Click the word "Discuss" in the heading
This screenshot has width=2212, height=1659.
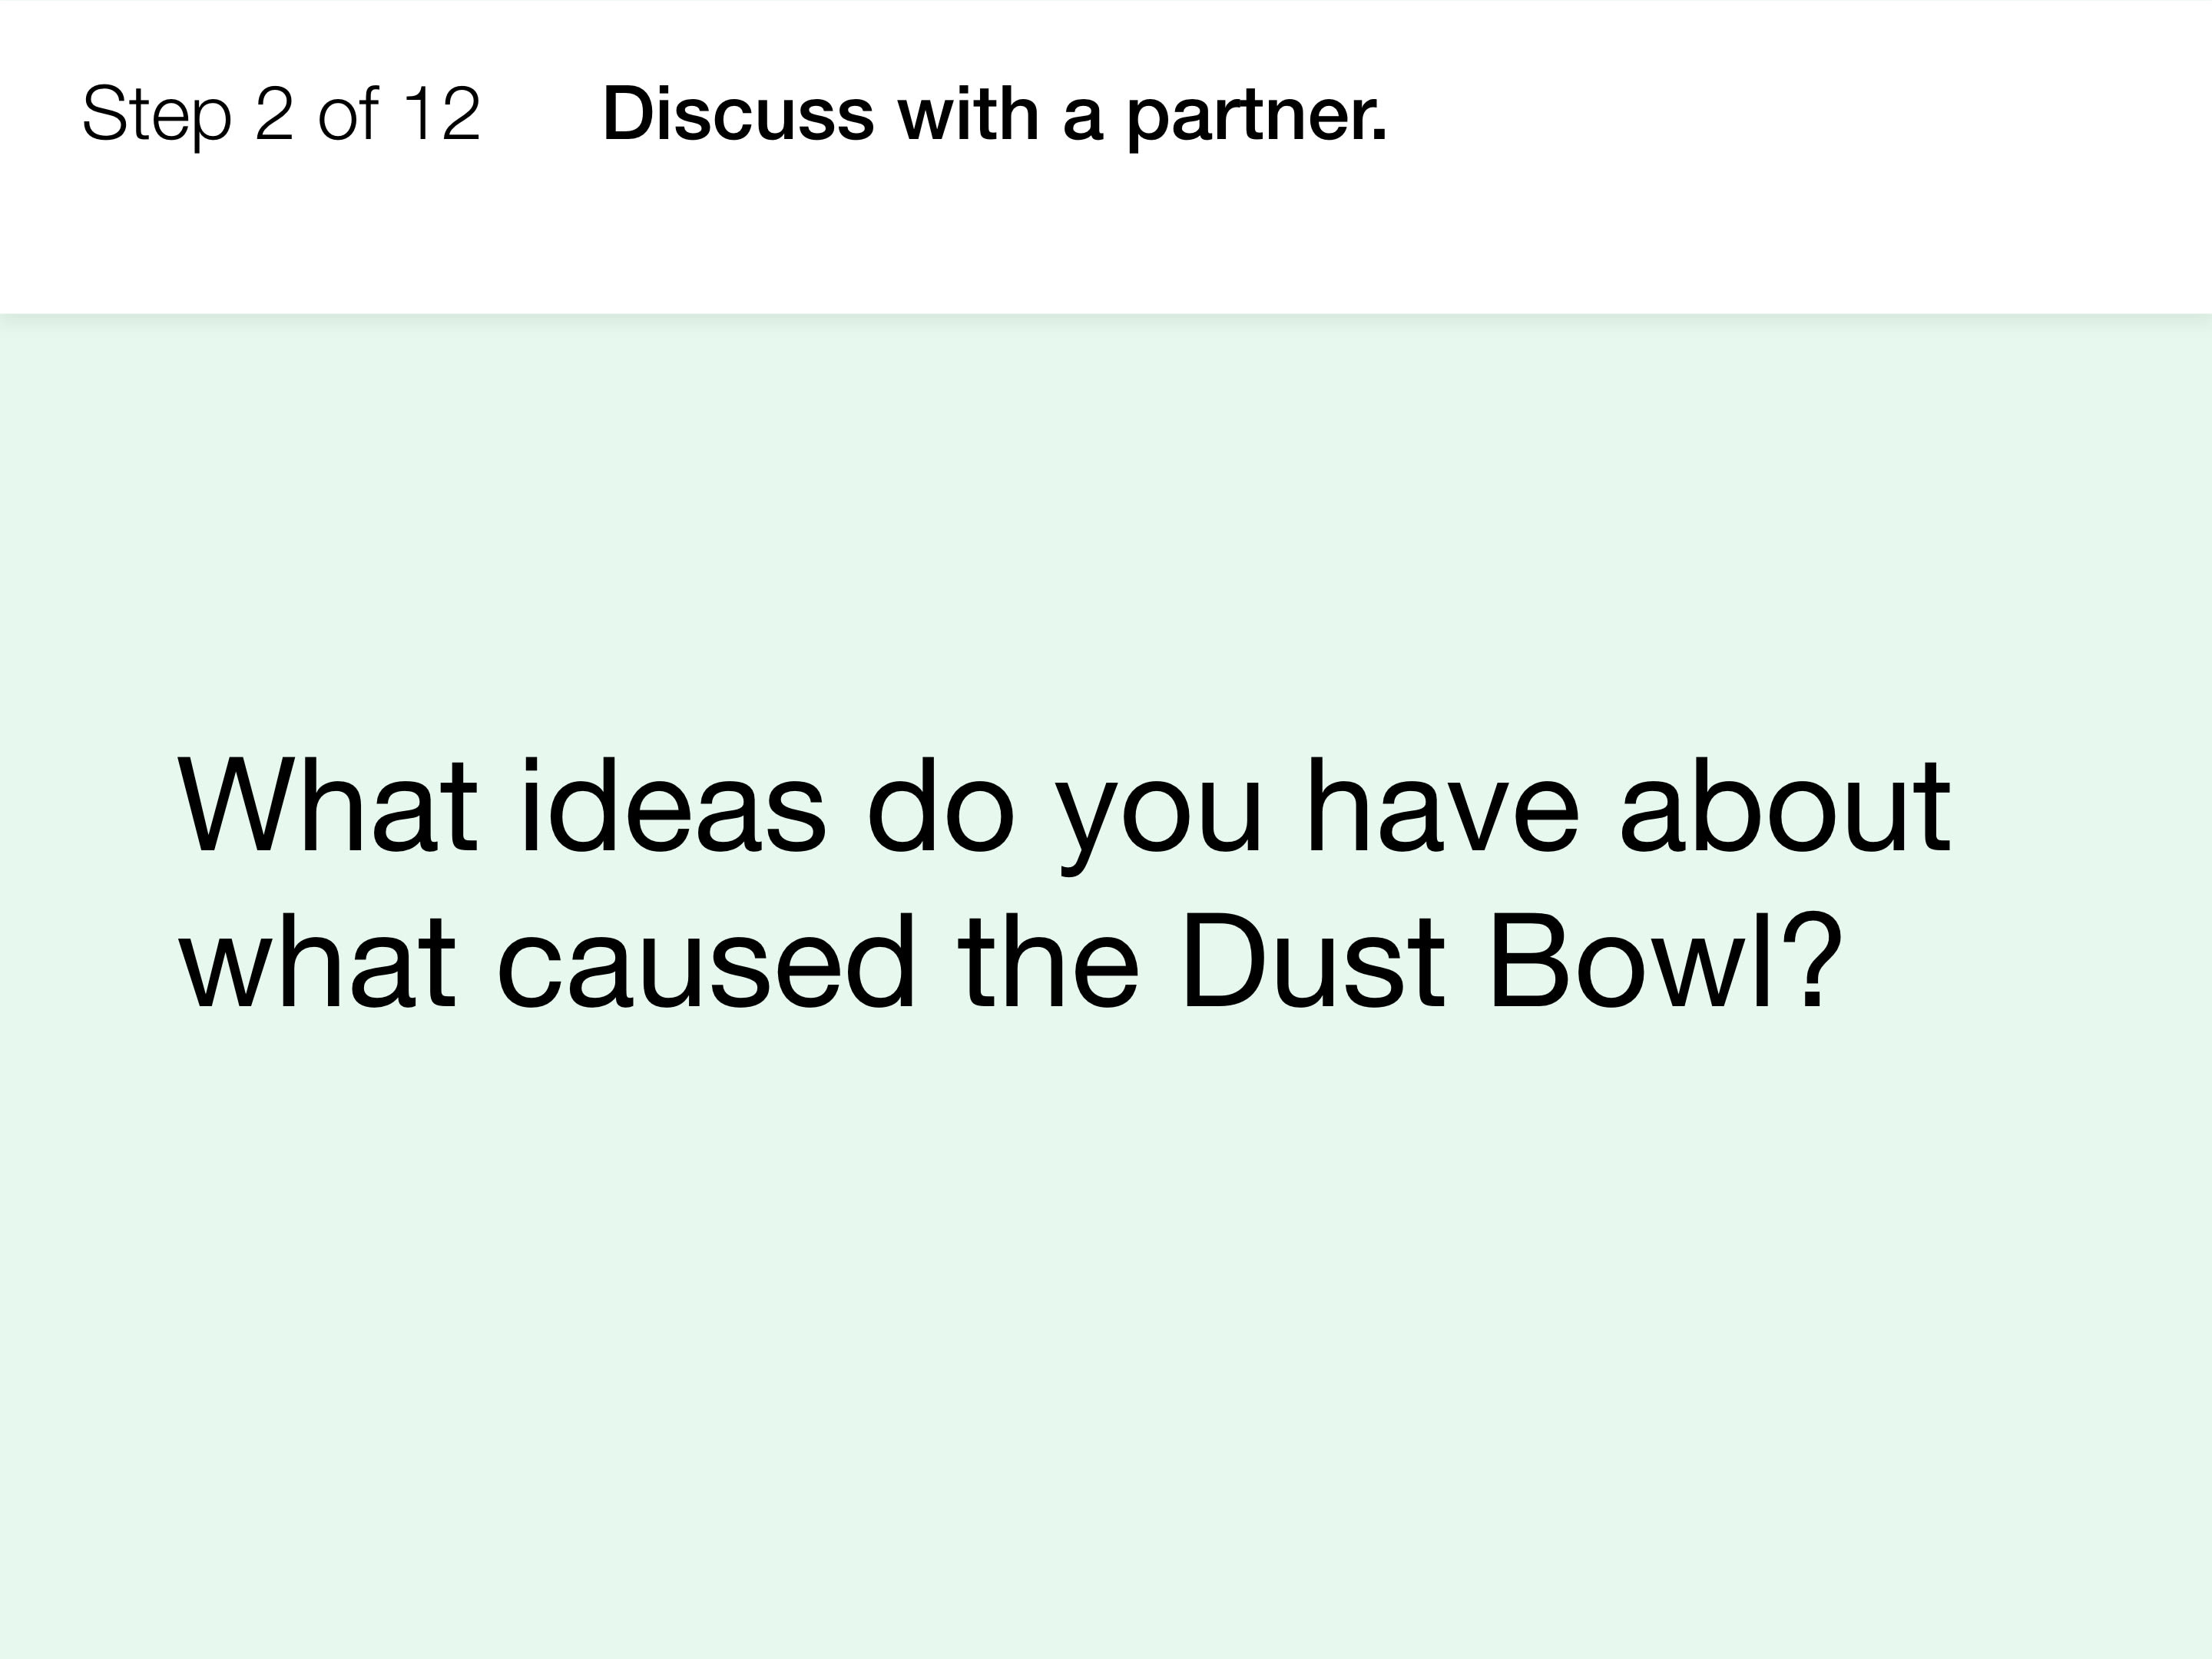[x=738, y=114]
